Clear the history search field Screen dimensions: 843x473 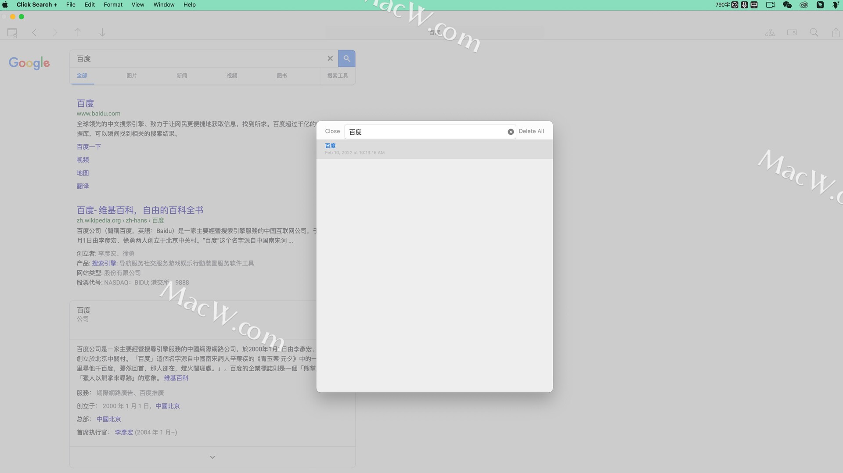pyautogui.click(x=511, y=132)
